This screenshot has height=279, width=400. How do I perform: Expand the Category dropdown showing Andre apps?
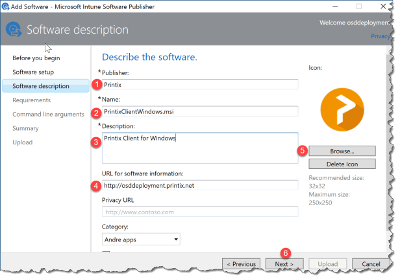141,240
